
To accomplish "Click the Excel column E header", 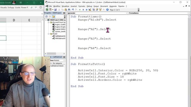I will [29, 20].
